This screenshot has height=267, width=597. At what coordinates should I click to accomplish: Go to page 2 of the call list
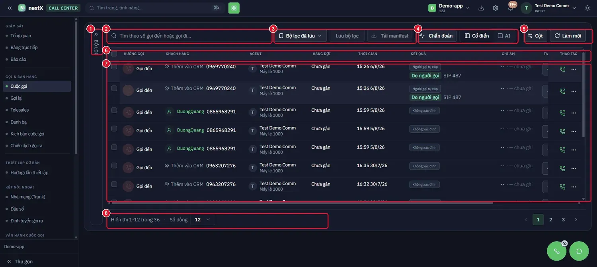[551, 220]
